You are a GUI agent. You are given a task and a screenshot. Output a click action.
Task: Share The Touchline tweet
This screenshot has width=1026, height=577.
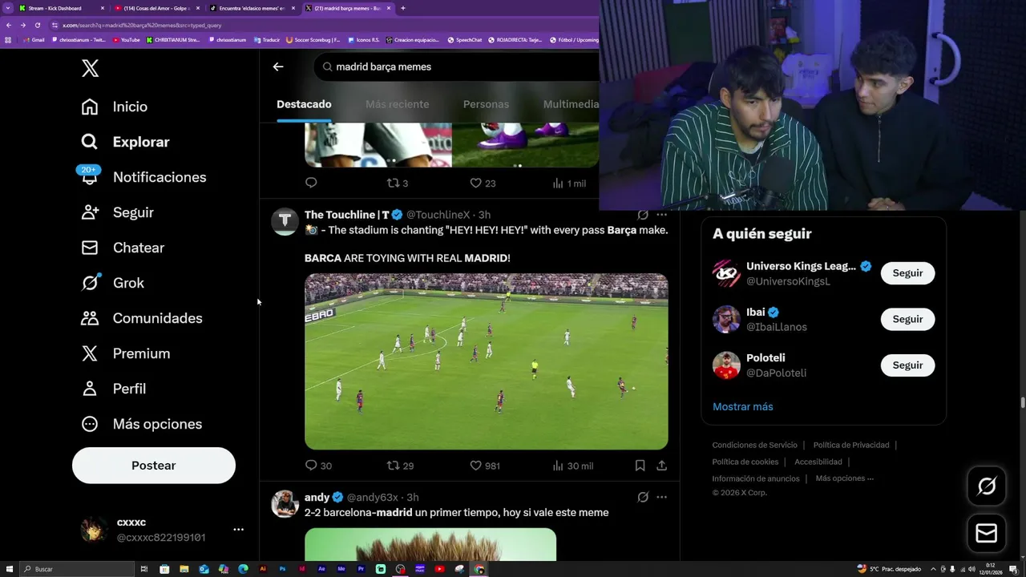pyautogui.click(x=661, y=466)
